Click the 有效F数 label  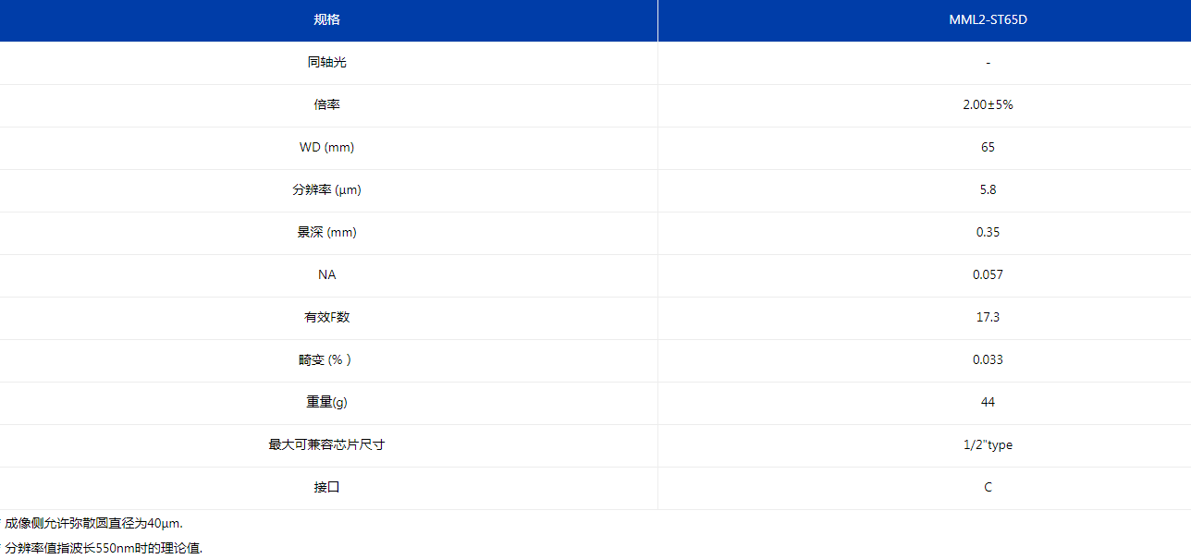coord(327,318)
